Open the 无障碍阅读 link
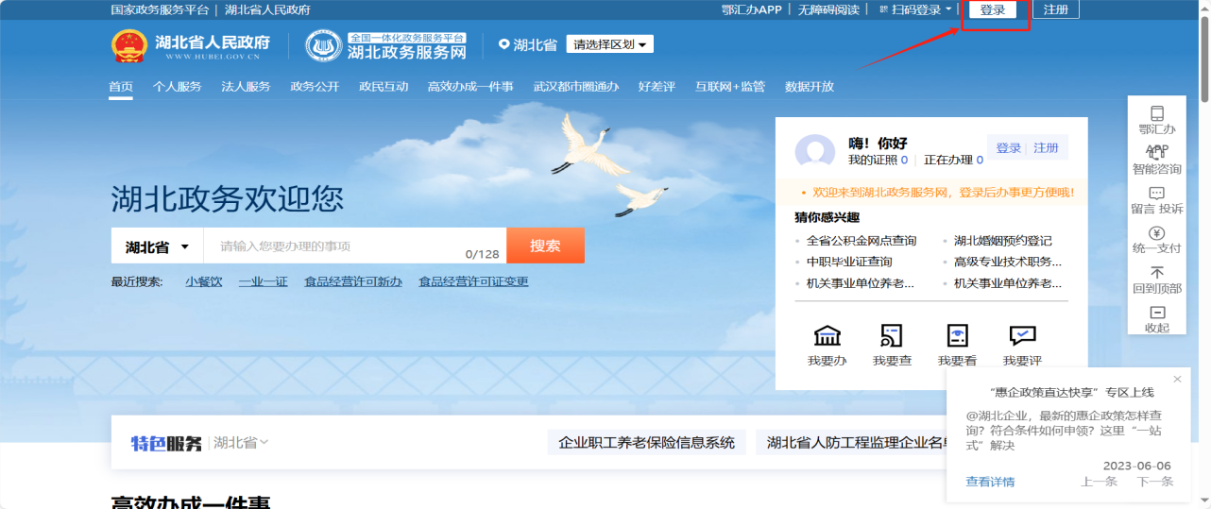This screenshot has height=509, width=1211. point(828,9)
